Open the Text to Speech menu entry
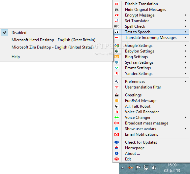190x174 pixels. click(151, 32)
